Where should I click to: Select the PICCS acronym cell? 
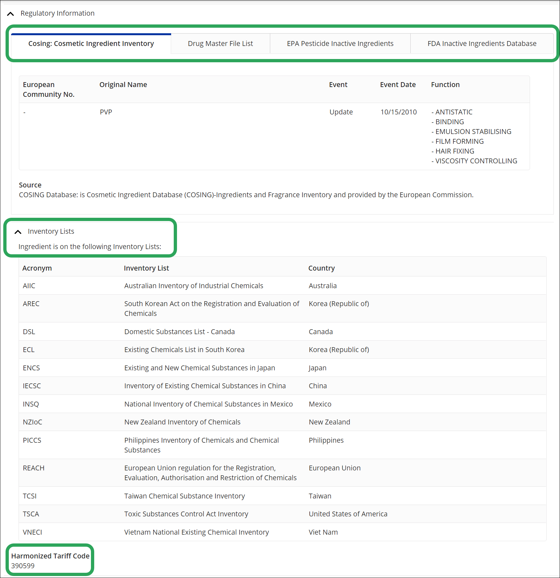[x=32, y=440]
